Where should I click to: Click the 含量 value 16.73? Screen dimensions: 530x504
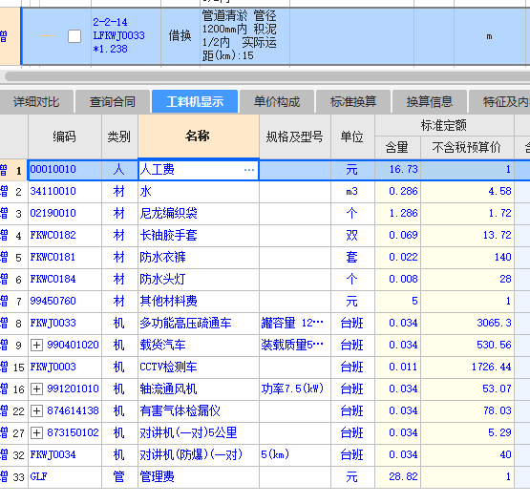click(x=397, y=170)
